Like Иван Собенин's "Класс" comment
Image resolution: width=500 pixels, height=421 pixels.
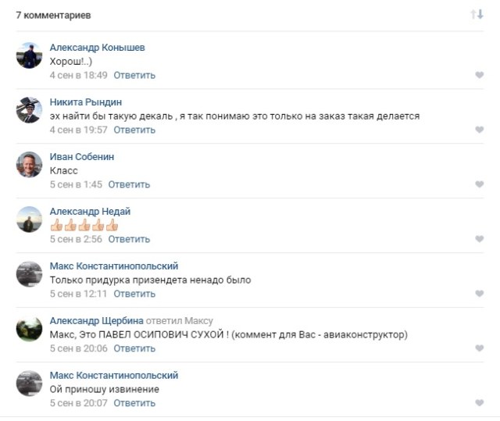pyautogui.click(x=479, y=184)
